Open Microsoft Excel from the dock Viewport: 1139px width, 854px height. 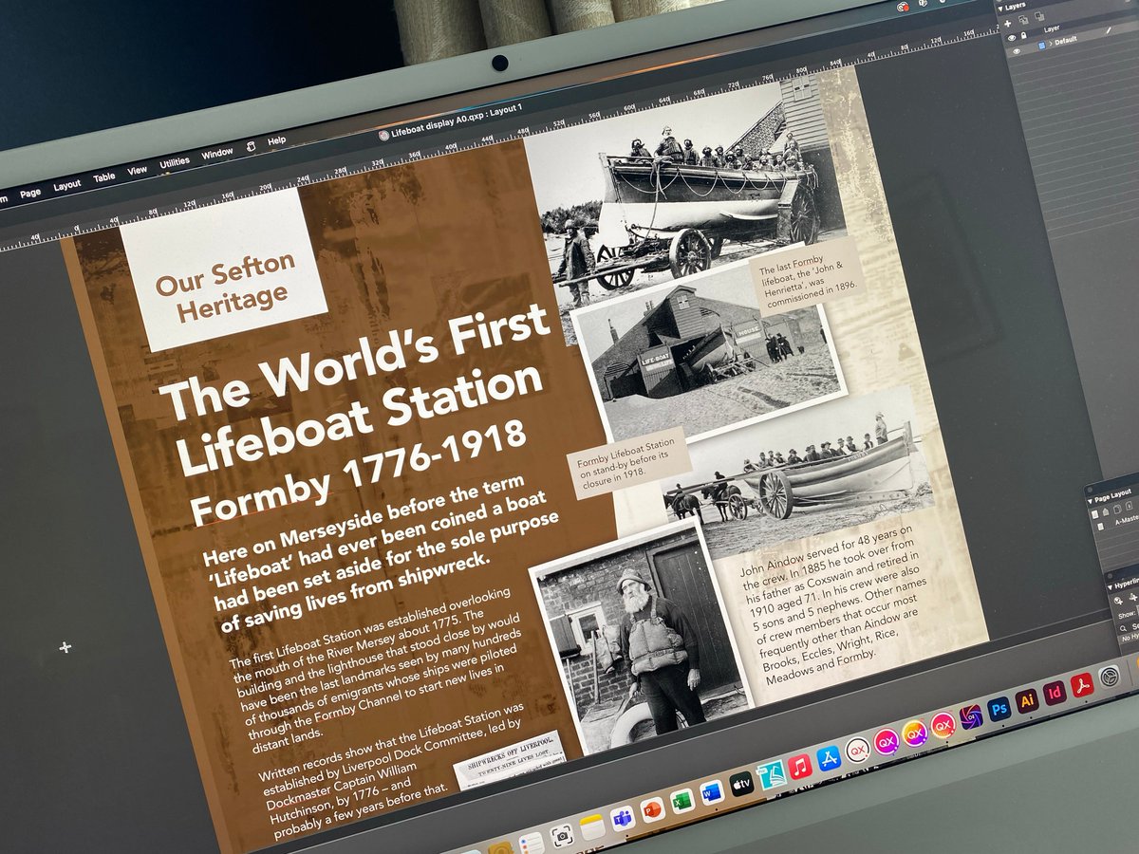click(682, 801)
